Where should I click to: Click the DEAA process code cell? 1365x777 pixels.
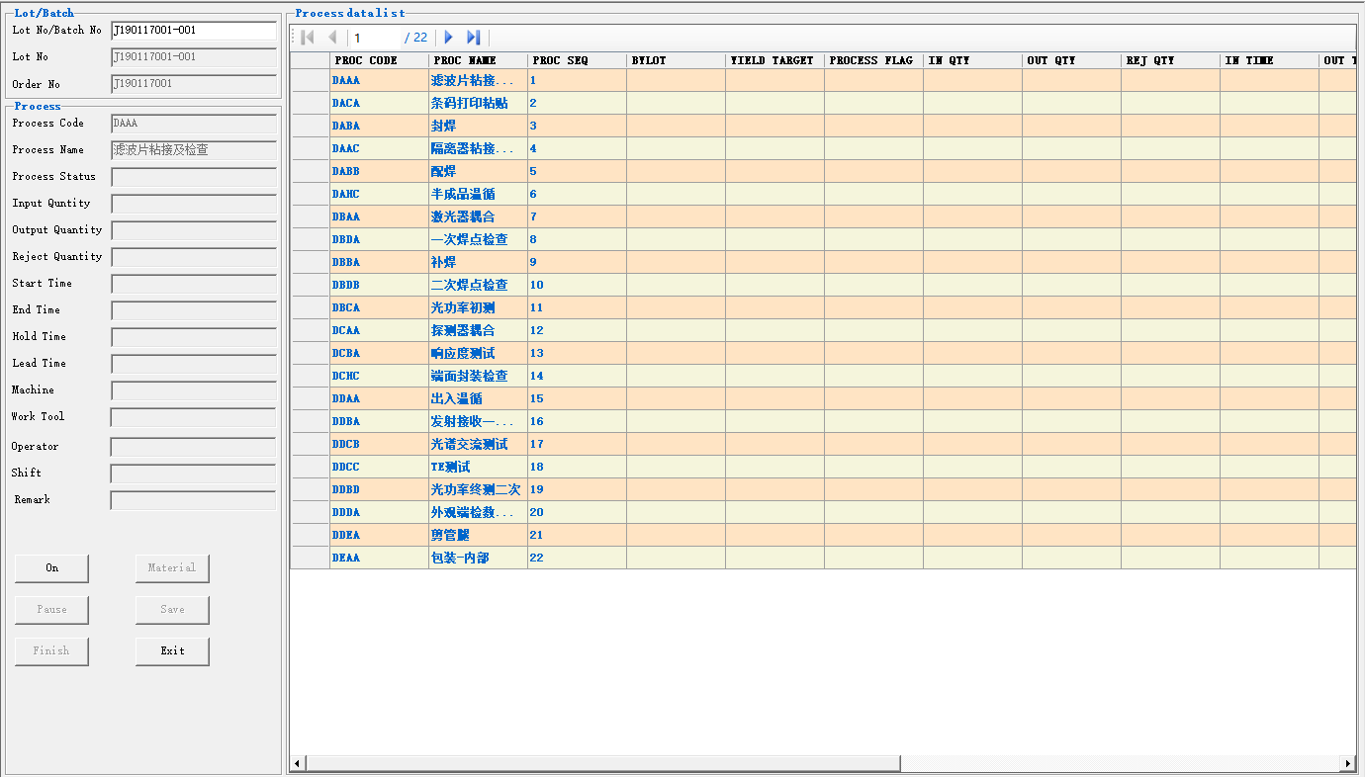tap(379, 558)
